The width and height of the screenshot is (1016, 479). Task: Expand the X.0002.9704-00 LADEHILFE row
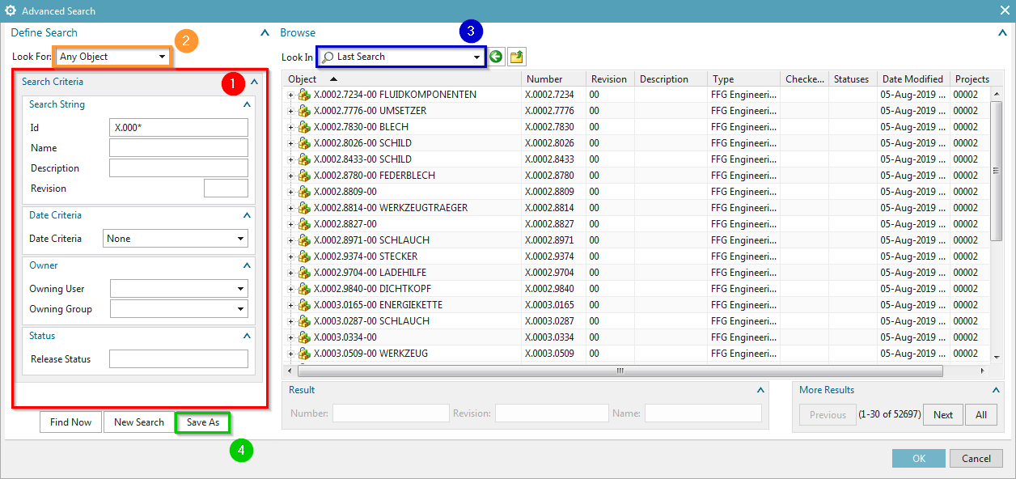point(291,273)
